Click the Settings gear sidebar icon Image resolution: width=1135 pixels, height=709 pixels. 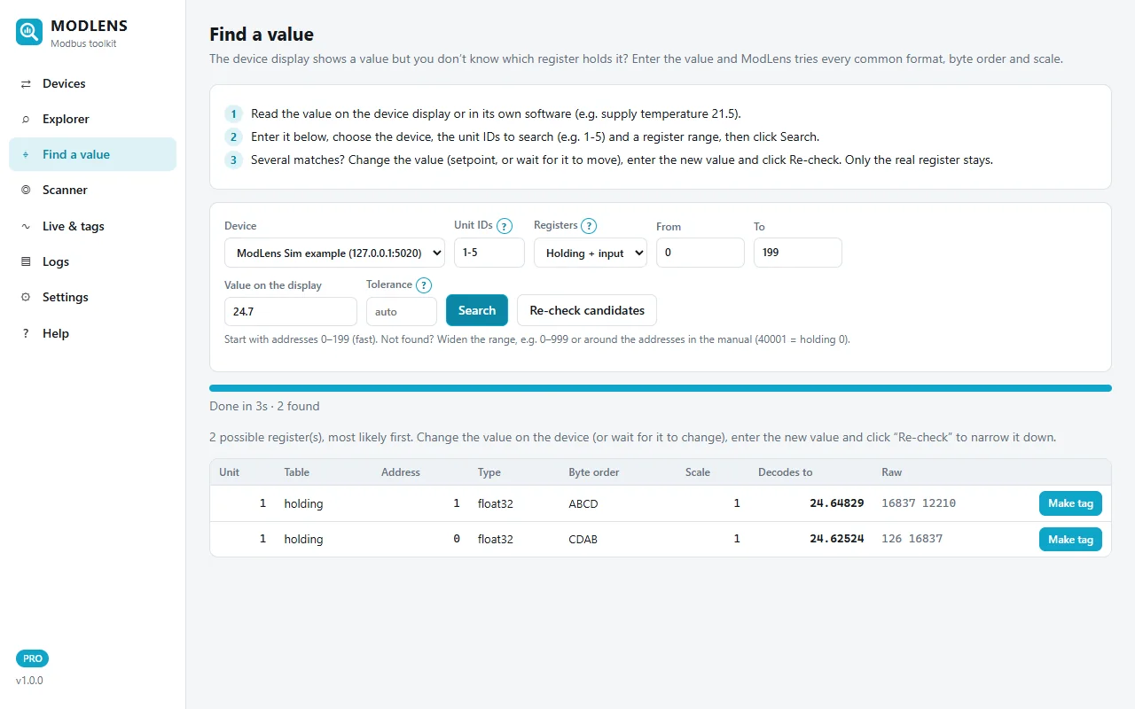tap(26, 298)
